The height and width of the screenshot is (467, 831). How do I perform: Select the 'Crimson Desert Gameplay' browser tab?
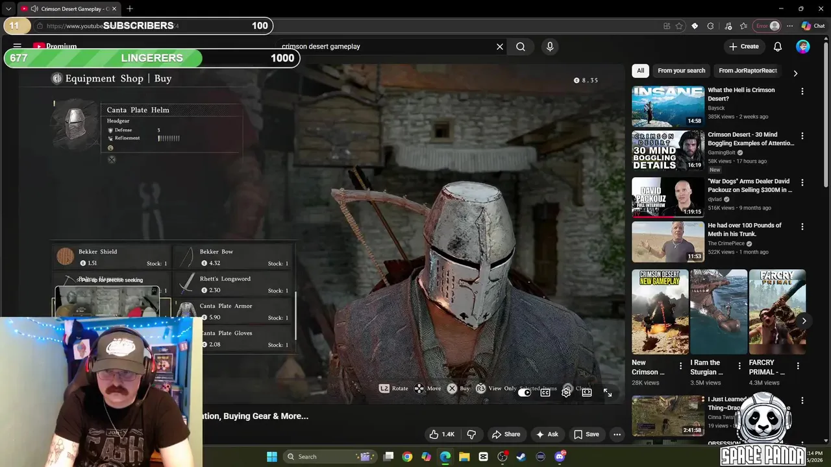68,9
